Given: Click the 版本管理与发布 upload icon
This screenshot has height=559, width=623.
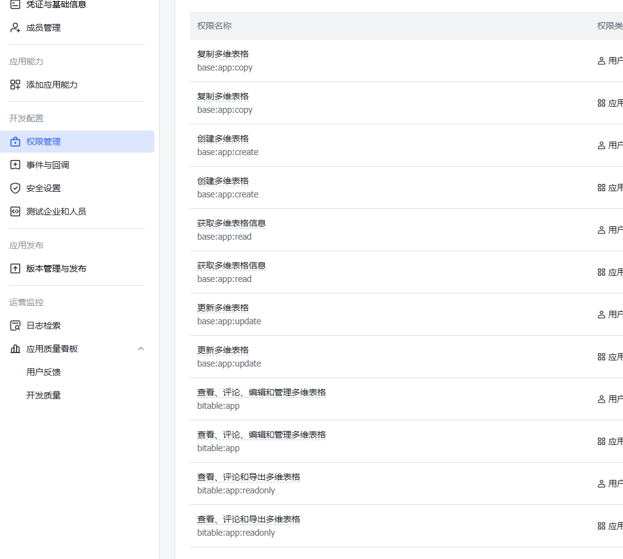Looking at the screenshot, I should [15, 268].
